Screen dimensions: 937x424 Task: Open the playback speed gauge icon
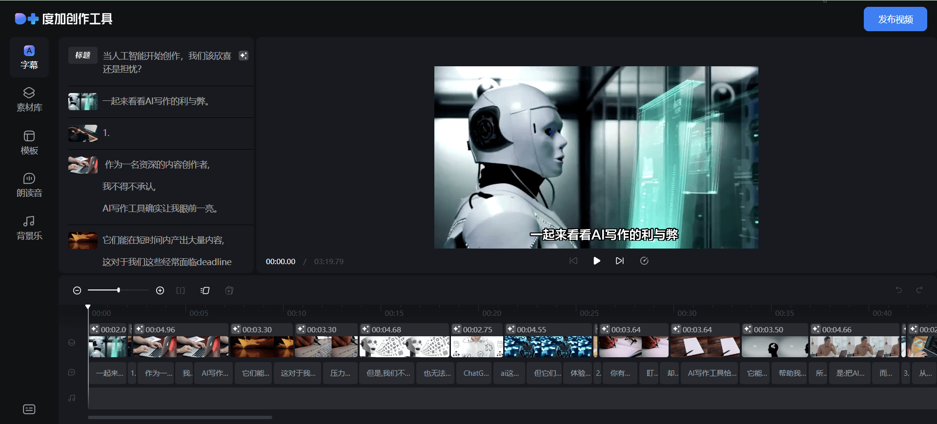[x=644, y=261]
